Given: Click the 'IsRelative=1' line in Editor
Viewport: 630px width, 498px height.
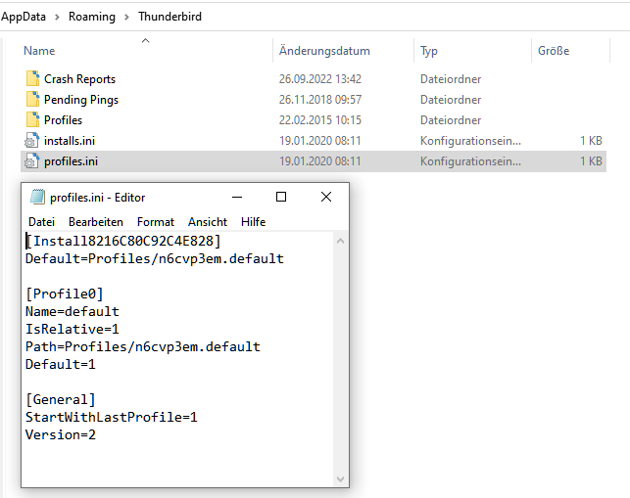Looking at the screenshot, I should click(73, 329).
